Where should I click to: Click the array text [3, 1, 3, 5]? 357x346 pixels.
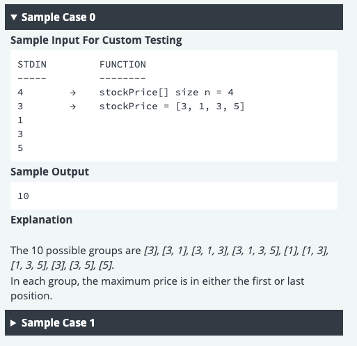(210, 107)
